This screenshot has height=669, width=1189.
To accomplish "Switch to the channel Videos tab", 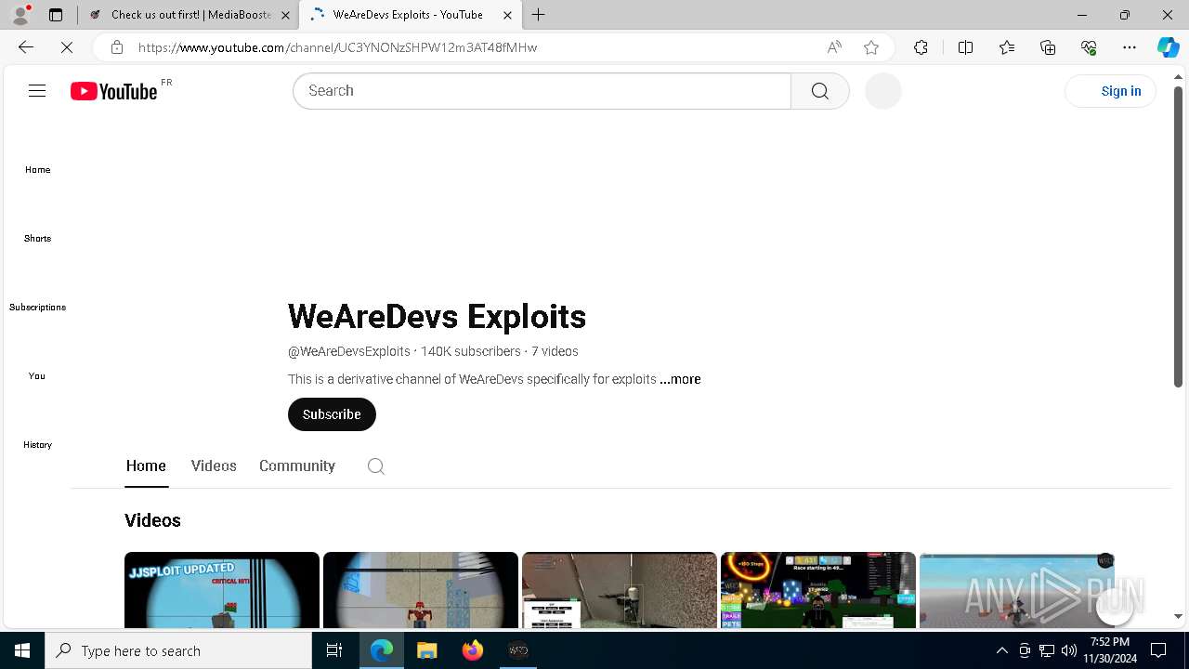I will coord(214,466).
